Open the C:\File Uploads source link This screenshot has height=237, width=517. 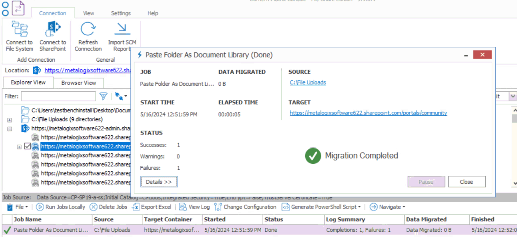click(308, 82)
